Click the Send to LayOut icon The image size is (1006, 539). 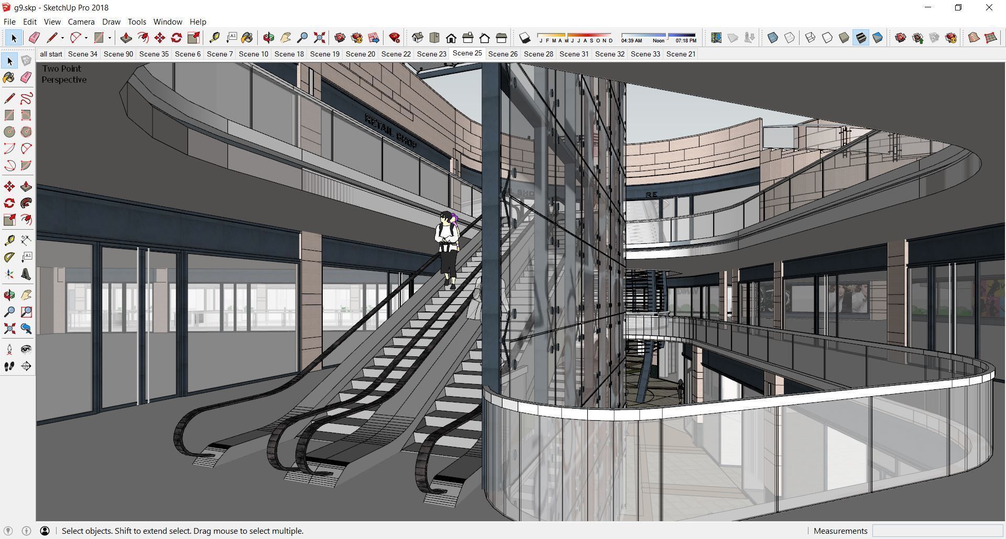point(374,38)
